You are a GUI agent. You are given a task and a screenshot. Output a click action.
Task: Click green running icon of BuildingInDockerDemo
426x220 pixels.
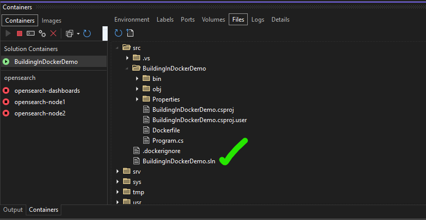(x=6, y=62)
